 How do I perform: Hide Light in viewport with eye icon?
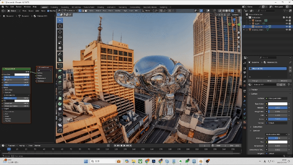pyautogui.click(x=287, y=24)
